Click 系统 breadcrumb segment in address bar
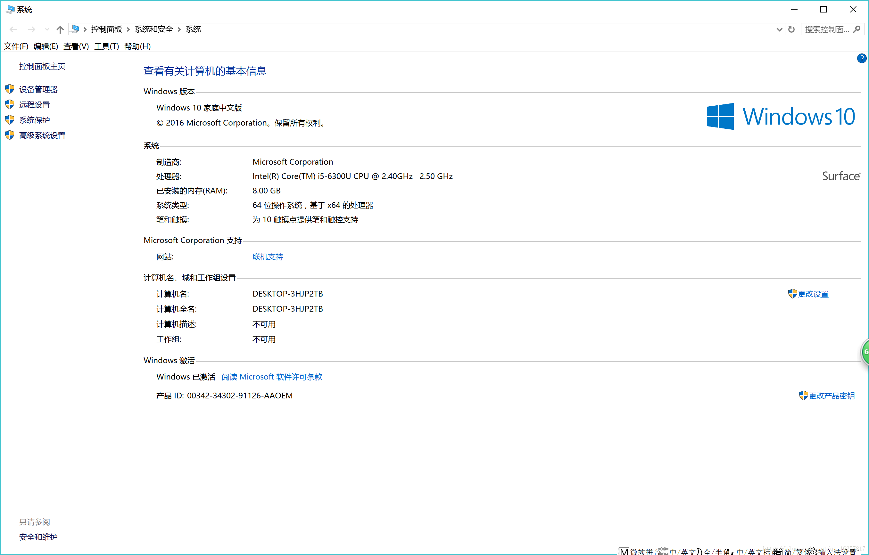The width and height of the screenshot is (869, 555). click(x=193, y=29)
